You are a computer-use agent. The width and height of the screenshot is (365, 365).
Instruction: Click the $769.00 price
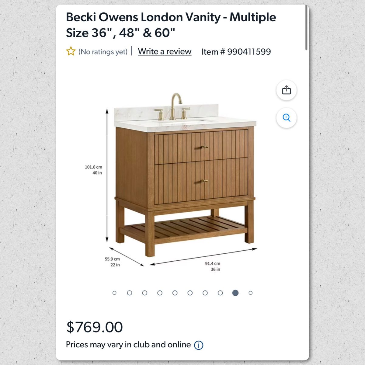(x=95, y=327)
